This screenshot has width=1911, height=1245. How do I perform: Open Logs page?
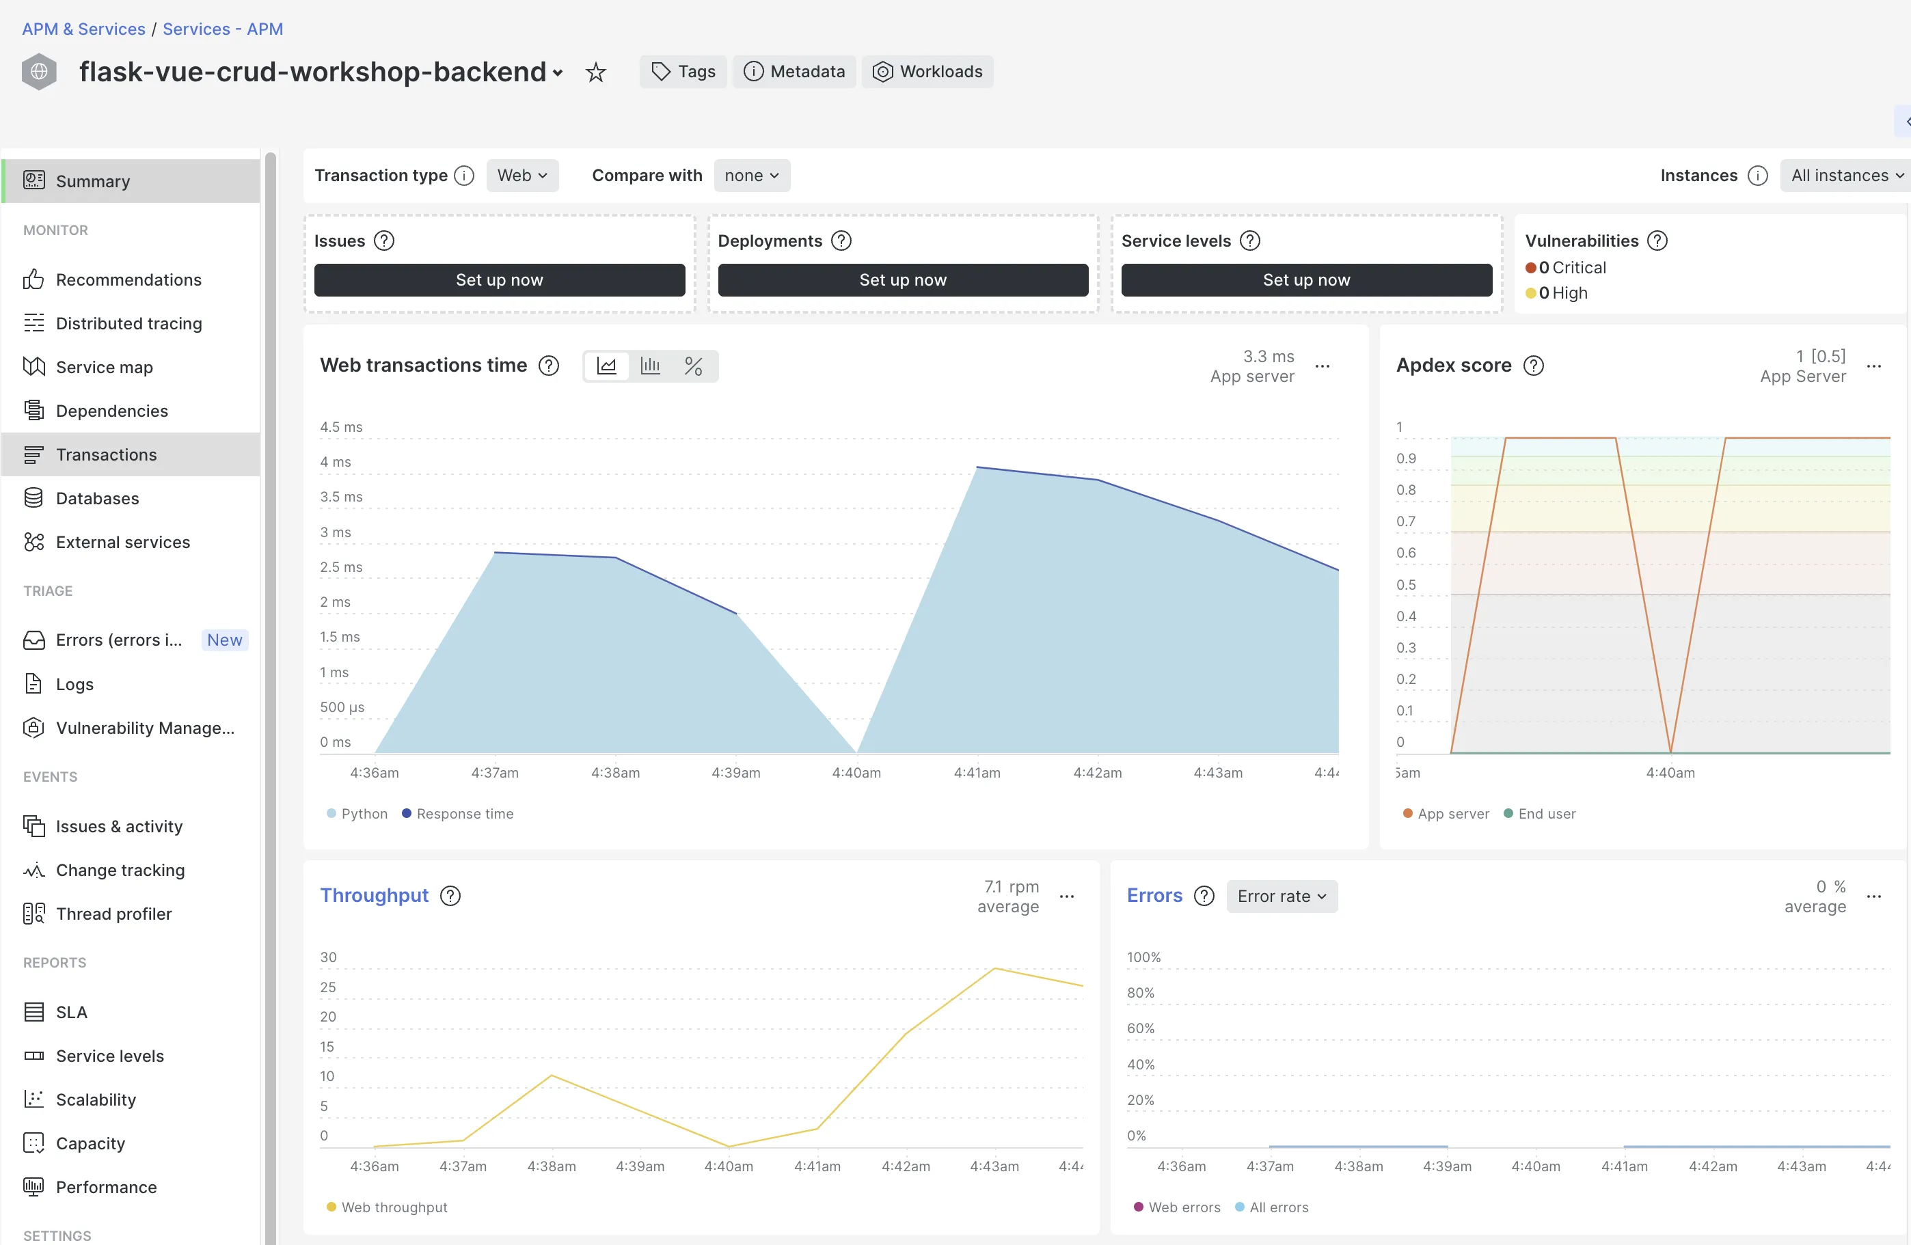(131, 684)
